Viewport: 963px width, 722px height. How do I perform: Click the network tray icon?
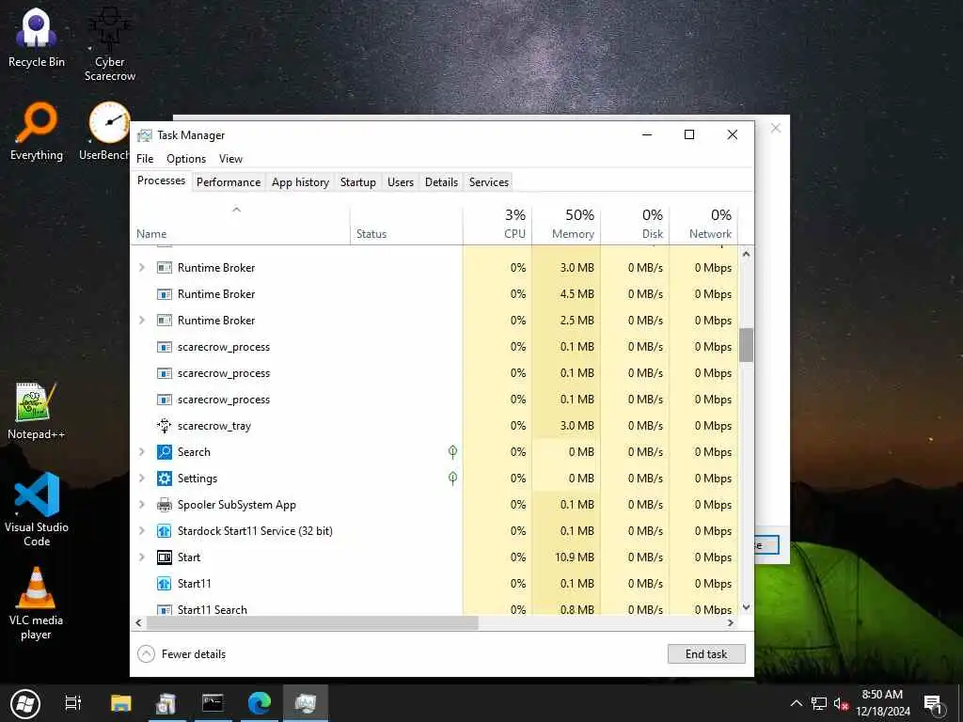tap(819, 703)
